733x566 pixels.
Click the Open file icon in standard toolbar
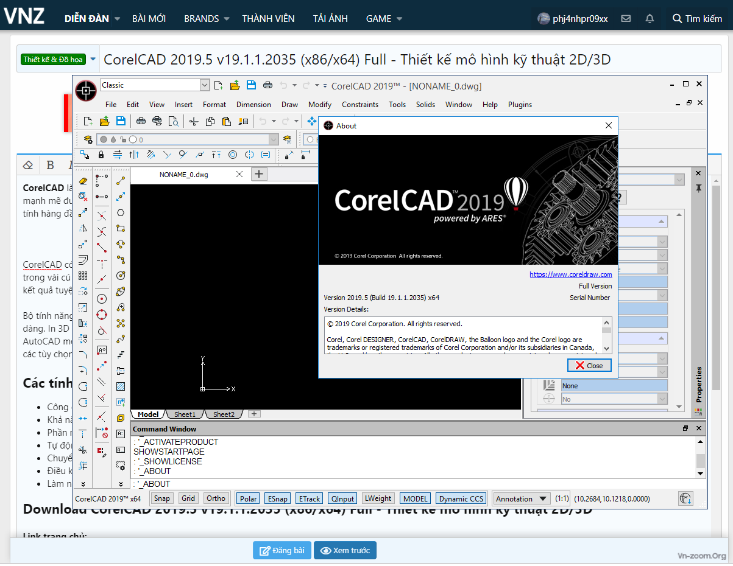[x=104, y=121]
